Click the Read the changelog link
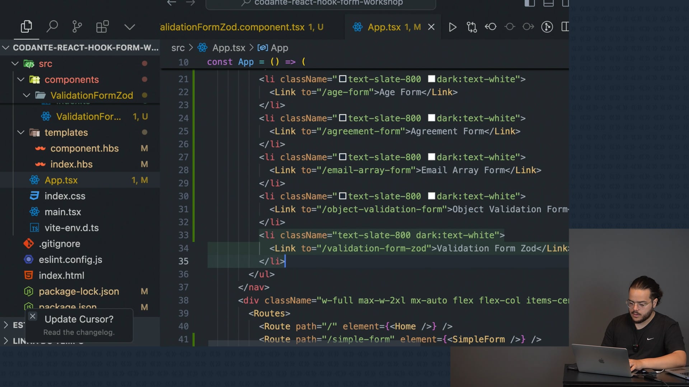The width and height of the screenshot is (689, 387). tap(79, 333)
